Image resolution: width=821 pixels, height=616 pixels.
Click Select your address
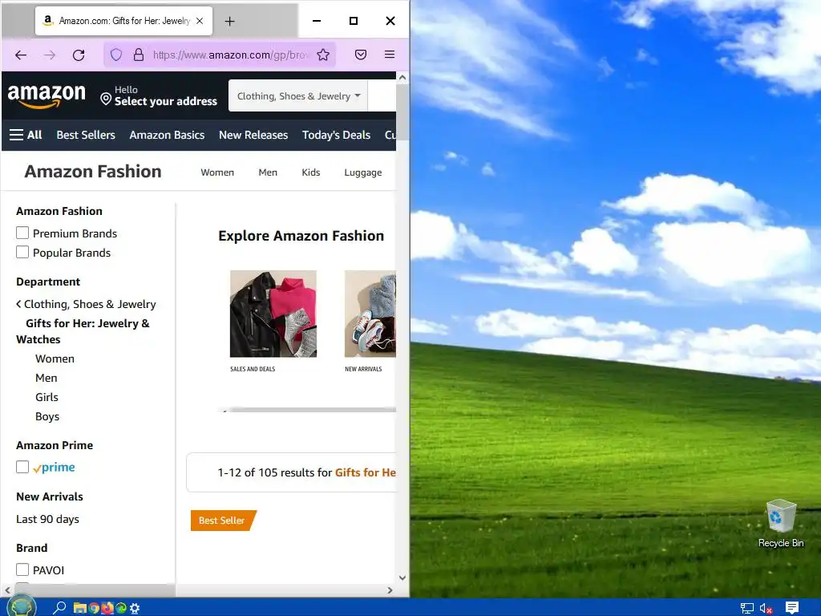pyautogui.click(x=165, y=101)
